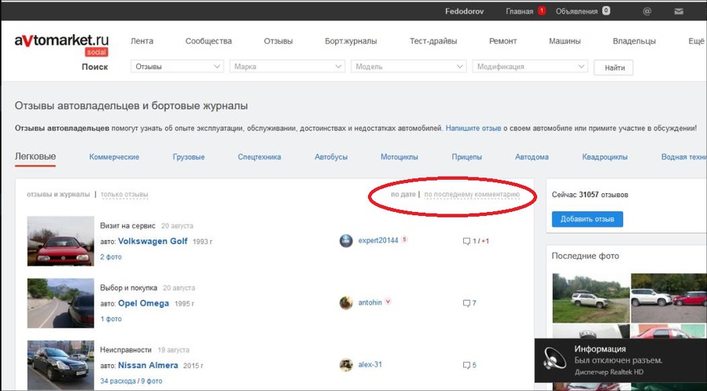Click the Добавить отзыв button

point(587,219)
